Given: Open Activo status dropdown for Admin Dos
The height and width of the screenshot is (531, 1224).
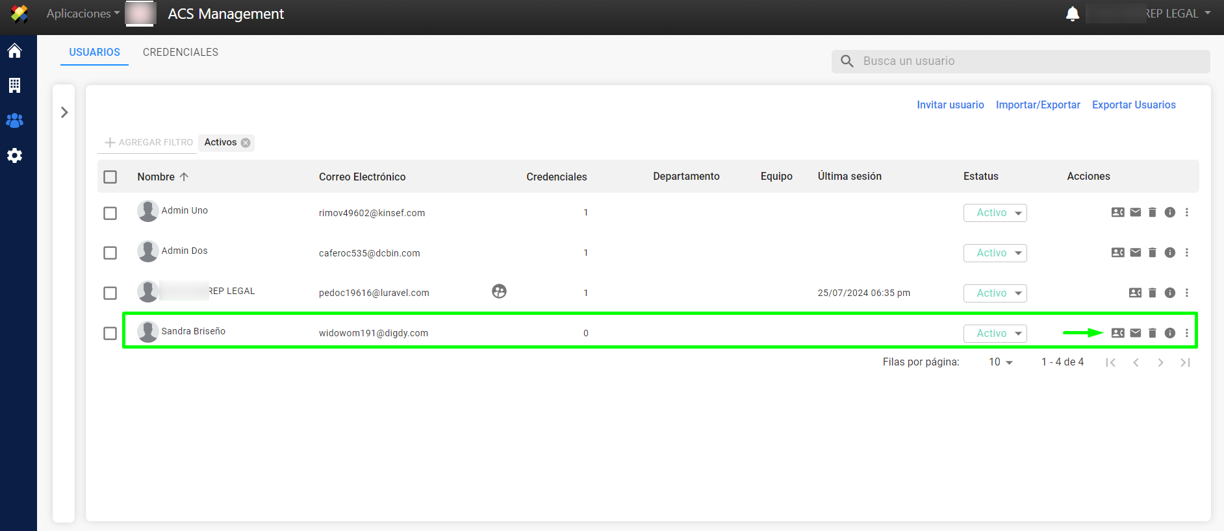Looking at the screenshot, I should tap(995, 253).
